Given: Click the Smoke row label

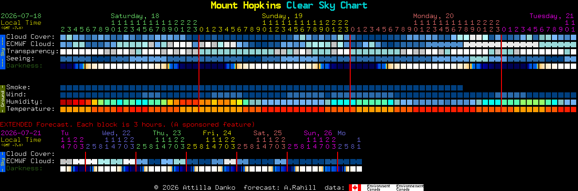Looking at the screenshot, I should click(x=18, y=87).
